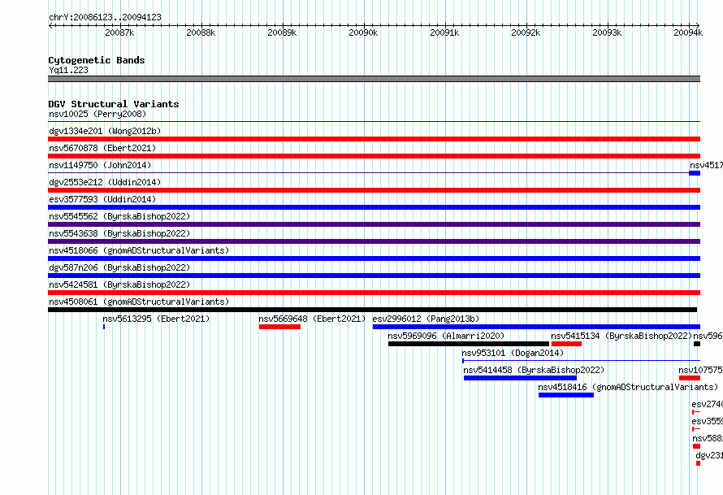Select nsv4518066 (gnomADStructuralVariants) label
The width and height of the screenshot is (723, 495).
click(x=139, y=250)
